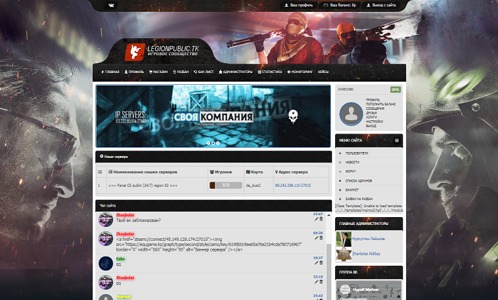The height and width of the screenshot is (300, 498).
Task: Click the green Груб. badge in profile panel
Action: (396, 89)
